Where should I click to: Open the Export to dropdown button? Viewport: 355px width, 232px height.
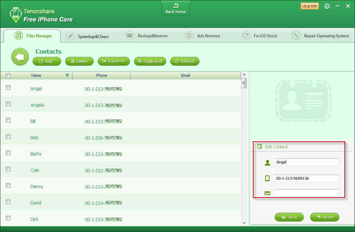(114, 61)
